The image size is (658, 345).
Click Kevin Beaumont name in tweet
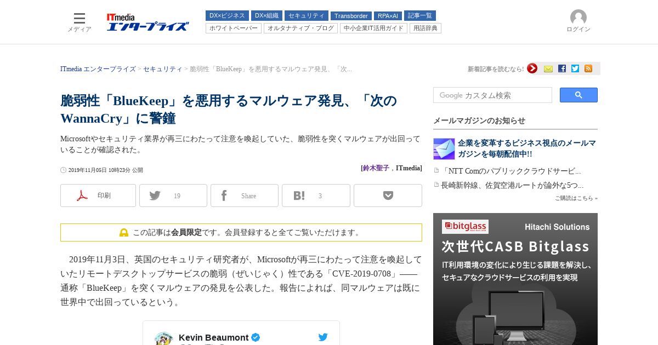click(214, 337)
